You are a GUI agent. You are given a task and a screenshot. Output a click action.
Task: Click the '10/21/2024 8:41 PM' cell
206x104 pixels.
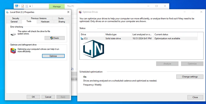[142, 39]
